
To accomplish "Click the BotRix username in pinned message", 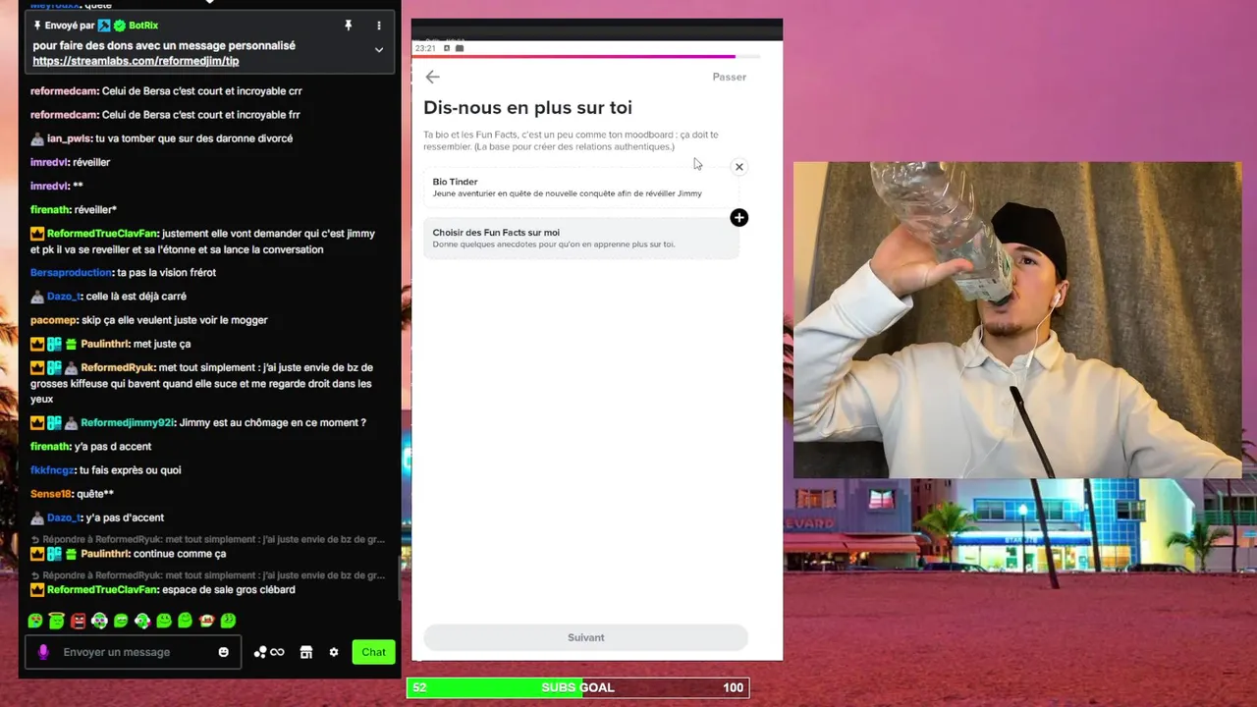I will pyautogui.click(x=143, y=26).
